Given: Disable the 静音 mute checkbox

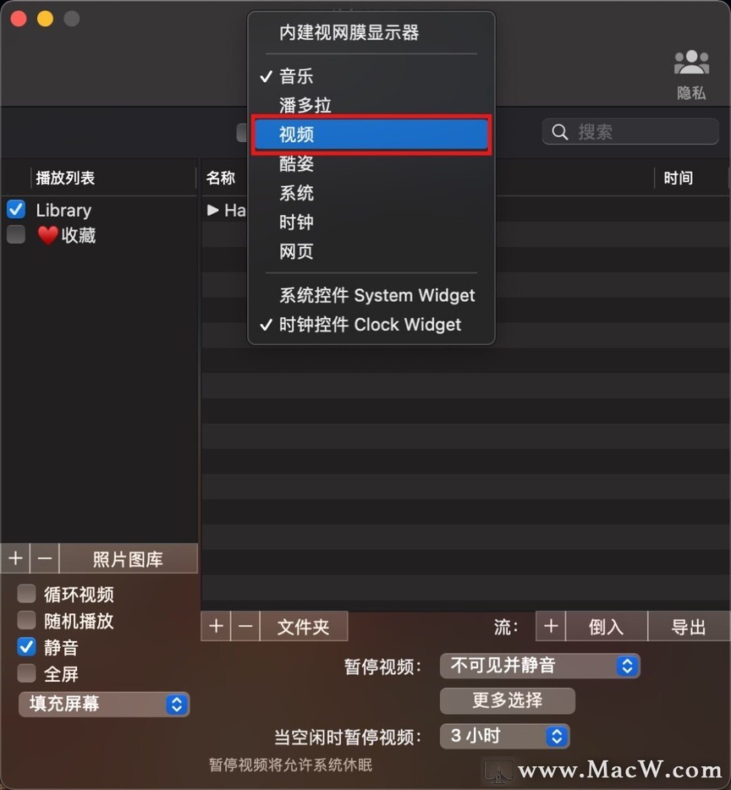Looking at the screenshot, I should click(26, 646).
